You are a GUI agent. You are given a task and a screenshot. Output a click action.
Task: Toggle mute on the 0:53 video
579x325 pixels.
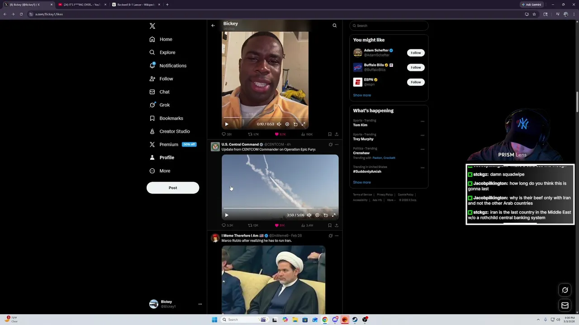click(x=279, y=124)
